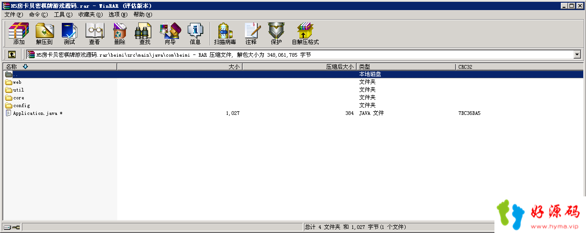The width and height of the screenshot is (586, 233).
Task: Click the Application.java file icon
Action: tap(8, 113)
